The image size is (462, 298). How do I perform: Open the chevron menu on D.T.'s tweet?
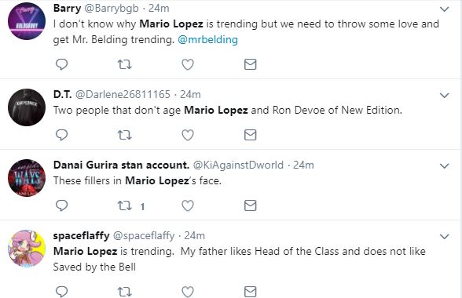444,96
